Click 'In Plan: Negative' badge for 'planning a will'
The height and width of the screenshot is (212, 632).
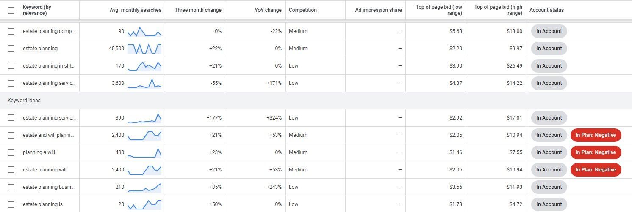click(596, 152)
